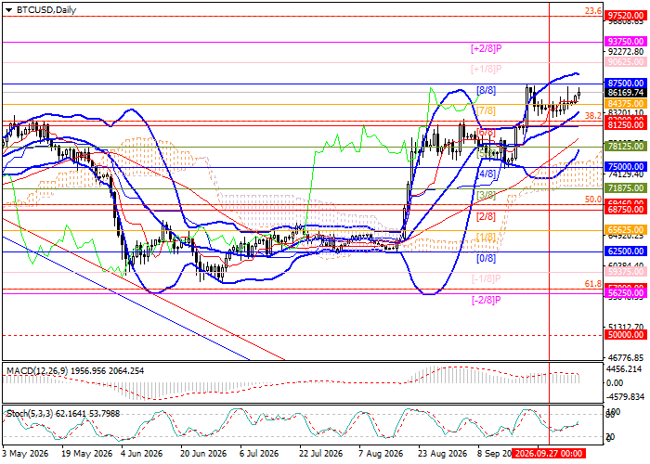
Task: Click the [+1/8]P Murrey level label
Action: (x=487, y=70)
